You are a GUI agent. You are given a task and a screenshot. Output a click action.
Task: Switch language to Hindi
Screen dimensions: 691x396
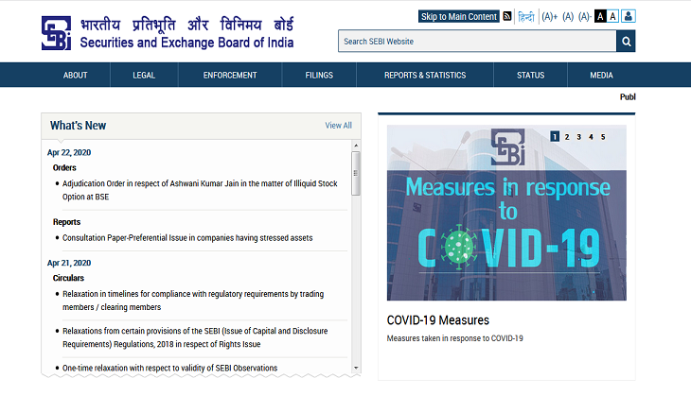tap(525, 17)
